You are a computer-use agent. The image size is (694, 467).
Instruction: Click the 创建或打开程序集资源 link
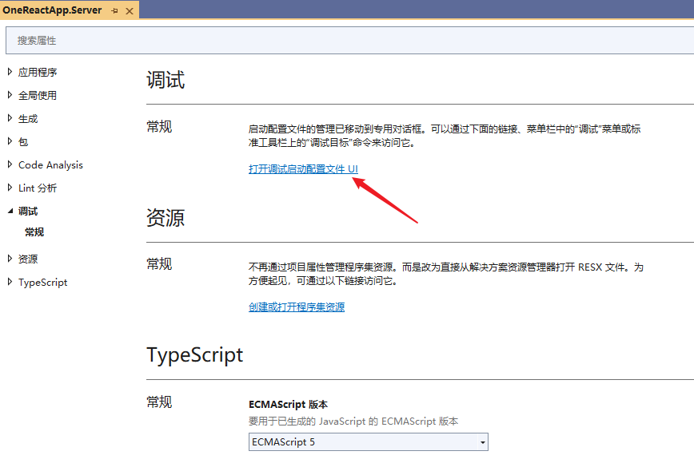297,307
